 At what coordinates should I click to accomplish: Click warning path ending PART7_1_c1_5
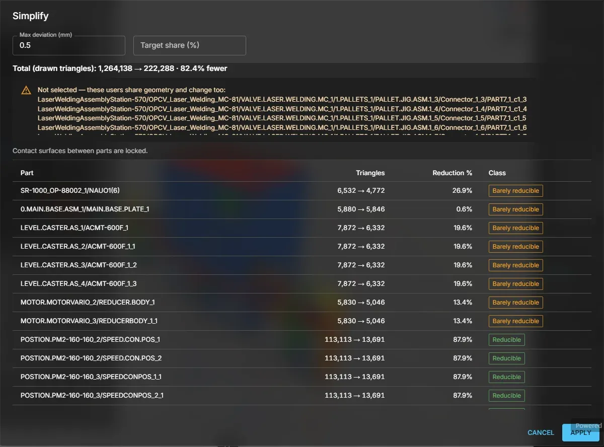point(282,118)
